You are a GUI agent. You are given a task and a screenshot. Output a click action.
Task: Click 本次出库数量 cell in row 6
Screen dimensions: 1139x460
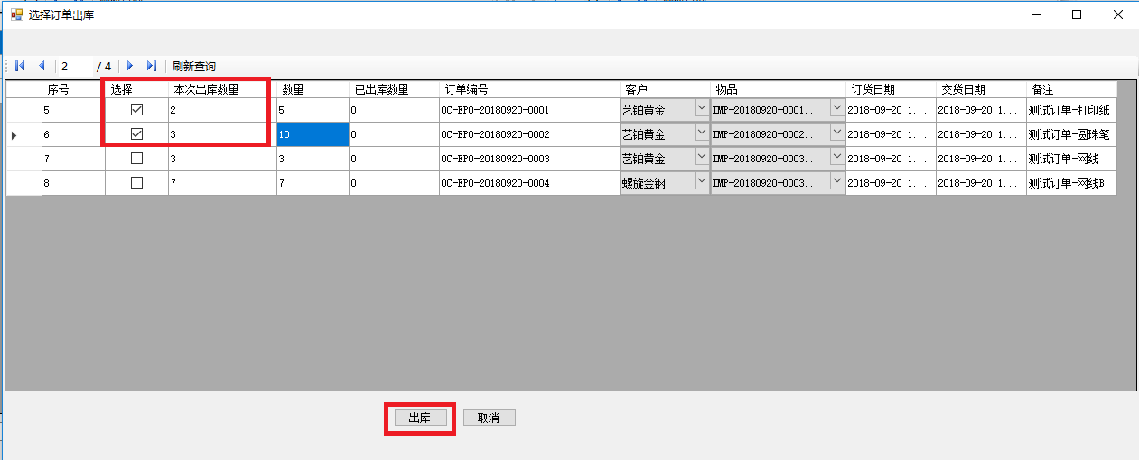click(222, 134)
